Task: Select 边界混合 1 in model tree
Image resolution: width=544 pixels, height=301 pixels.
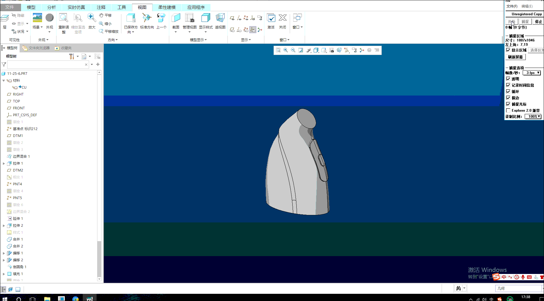Action: [x=21, y=157]
